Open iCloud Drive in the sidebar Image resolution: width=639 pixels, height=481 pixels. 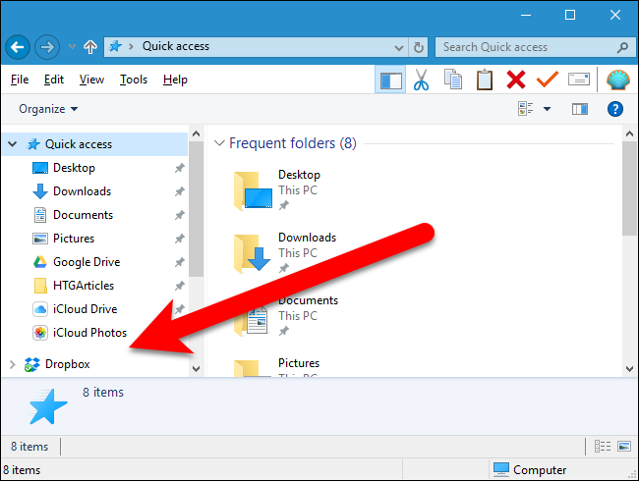(85, 309)
